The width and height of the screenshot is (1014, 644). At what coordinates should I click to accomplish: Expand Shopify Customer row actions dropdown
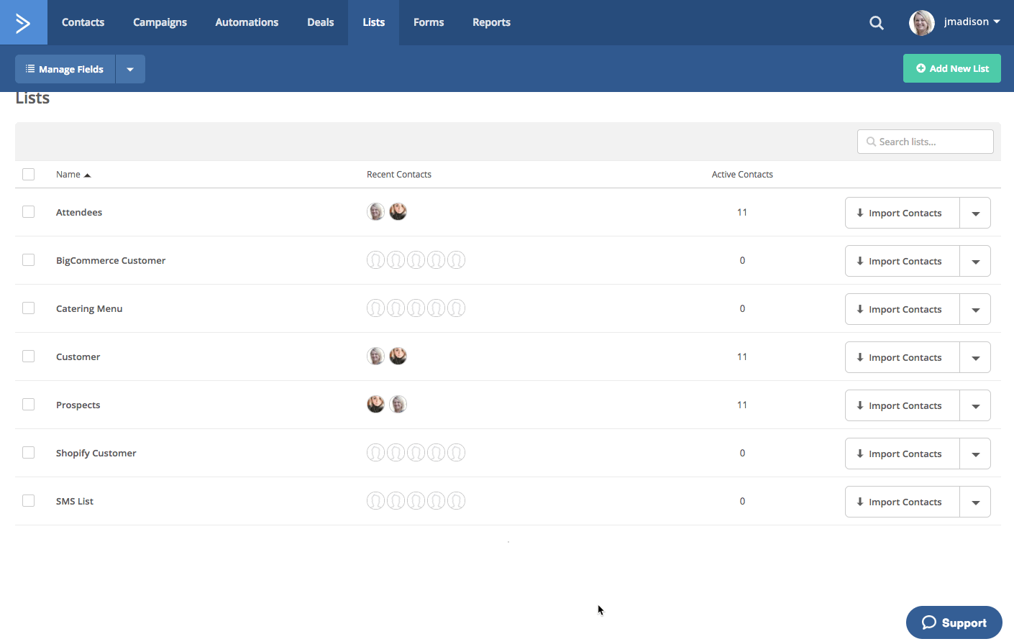click(975, 454)
